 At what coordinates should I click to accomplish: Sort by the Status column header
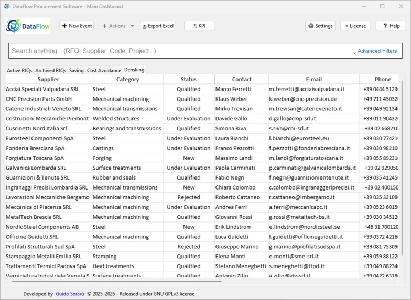pyautogui.click(x=189, y=80)
